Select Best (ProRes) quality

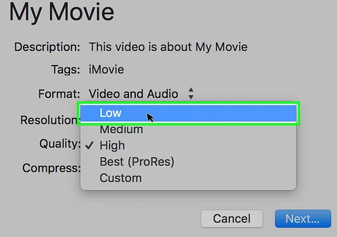(137, 161)
